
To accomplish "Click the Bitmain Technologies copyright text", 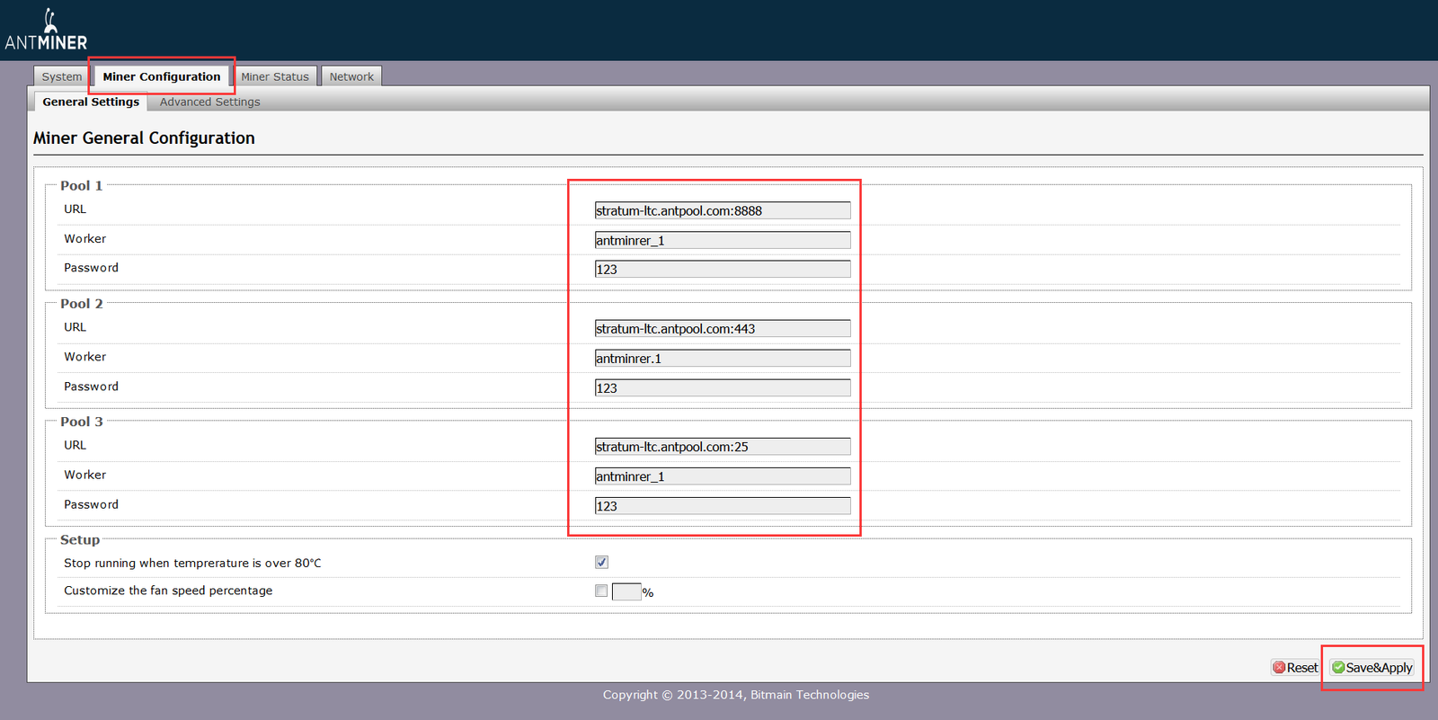I will tap(736, 695).
